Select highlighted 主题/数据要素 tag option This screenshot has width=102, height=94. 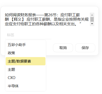(x=26, y=61)
